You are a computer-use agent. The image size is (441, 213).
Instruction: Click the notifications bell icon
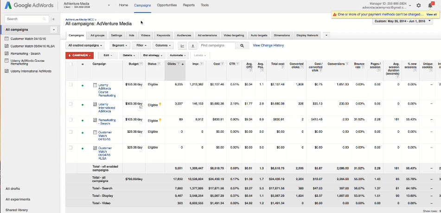[x=430, y=6]
